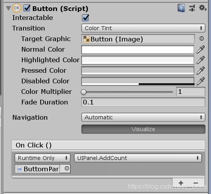This screenshot has width=211, height=194.
Task: Open the Highlighted Color swatch
Action: tap(138, 60)
